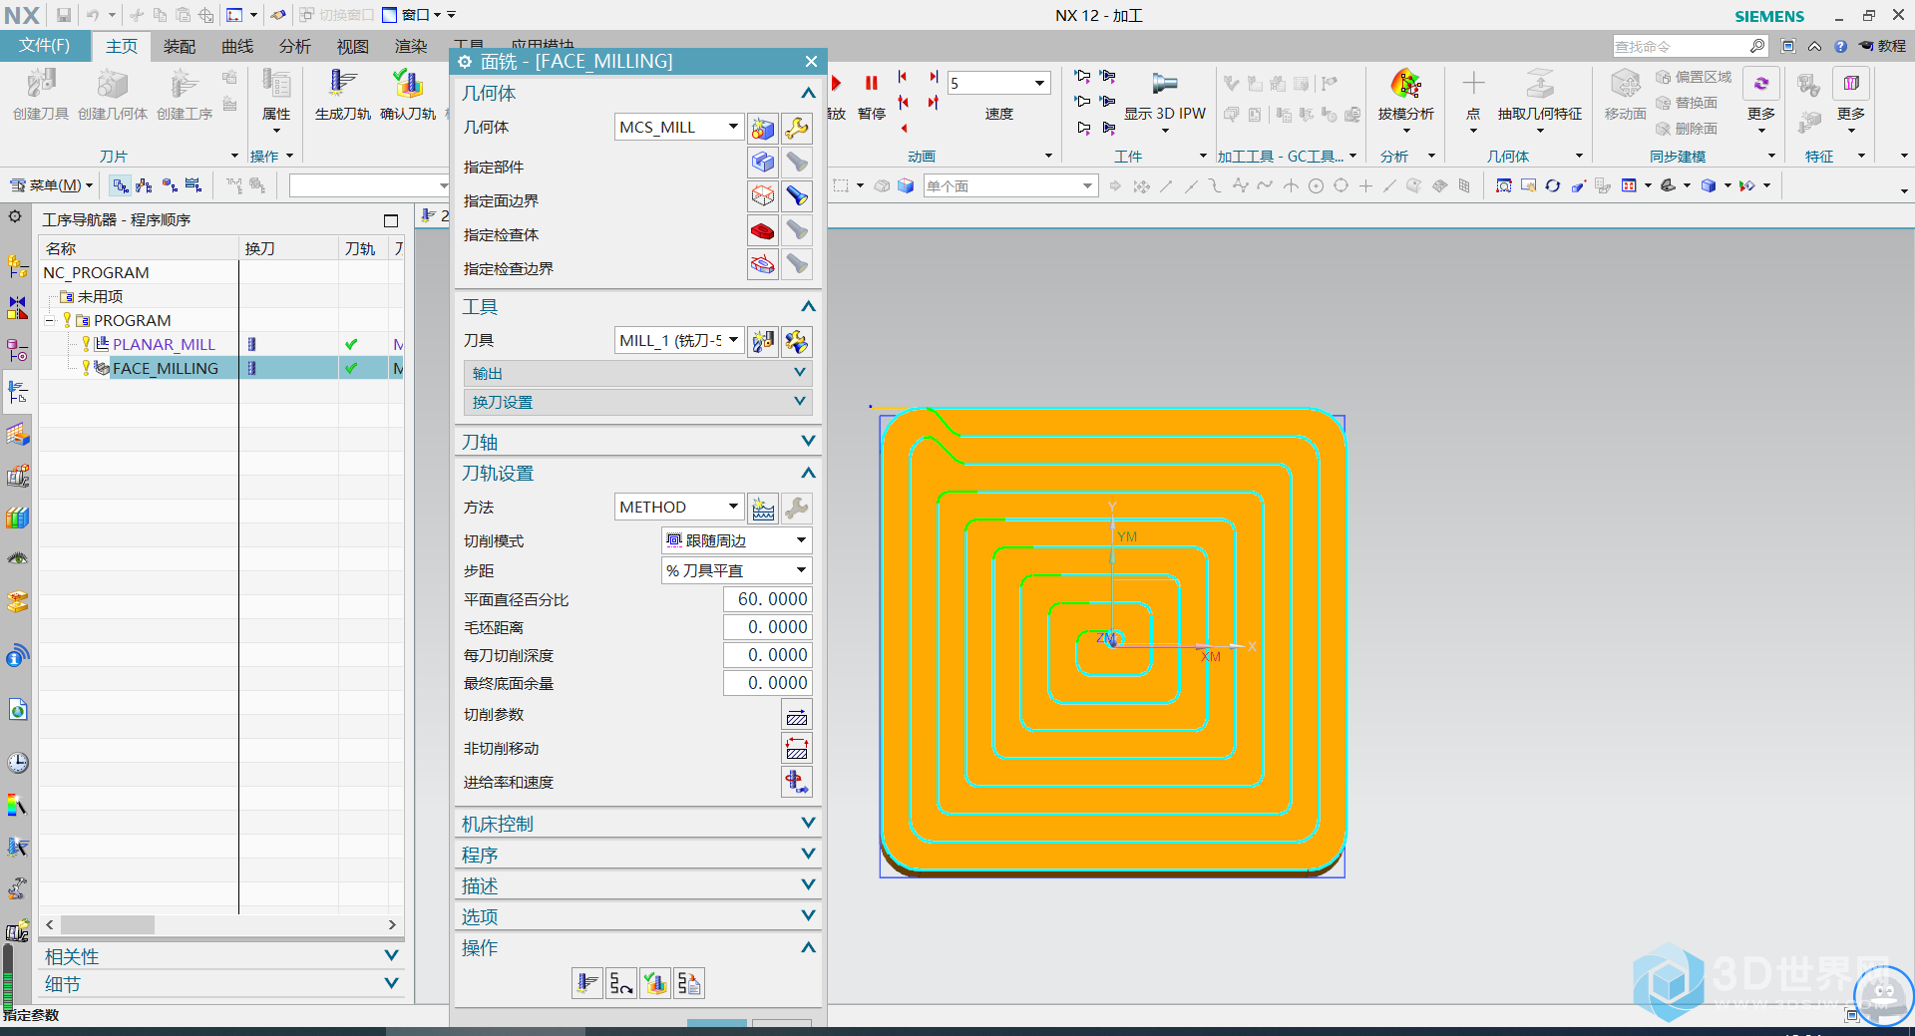The image size is (1915, 1036).
Task: Click the Generate icon in the 操作 section
Action: tap(587, 984)
